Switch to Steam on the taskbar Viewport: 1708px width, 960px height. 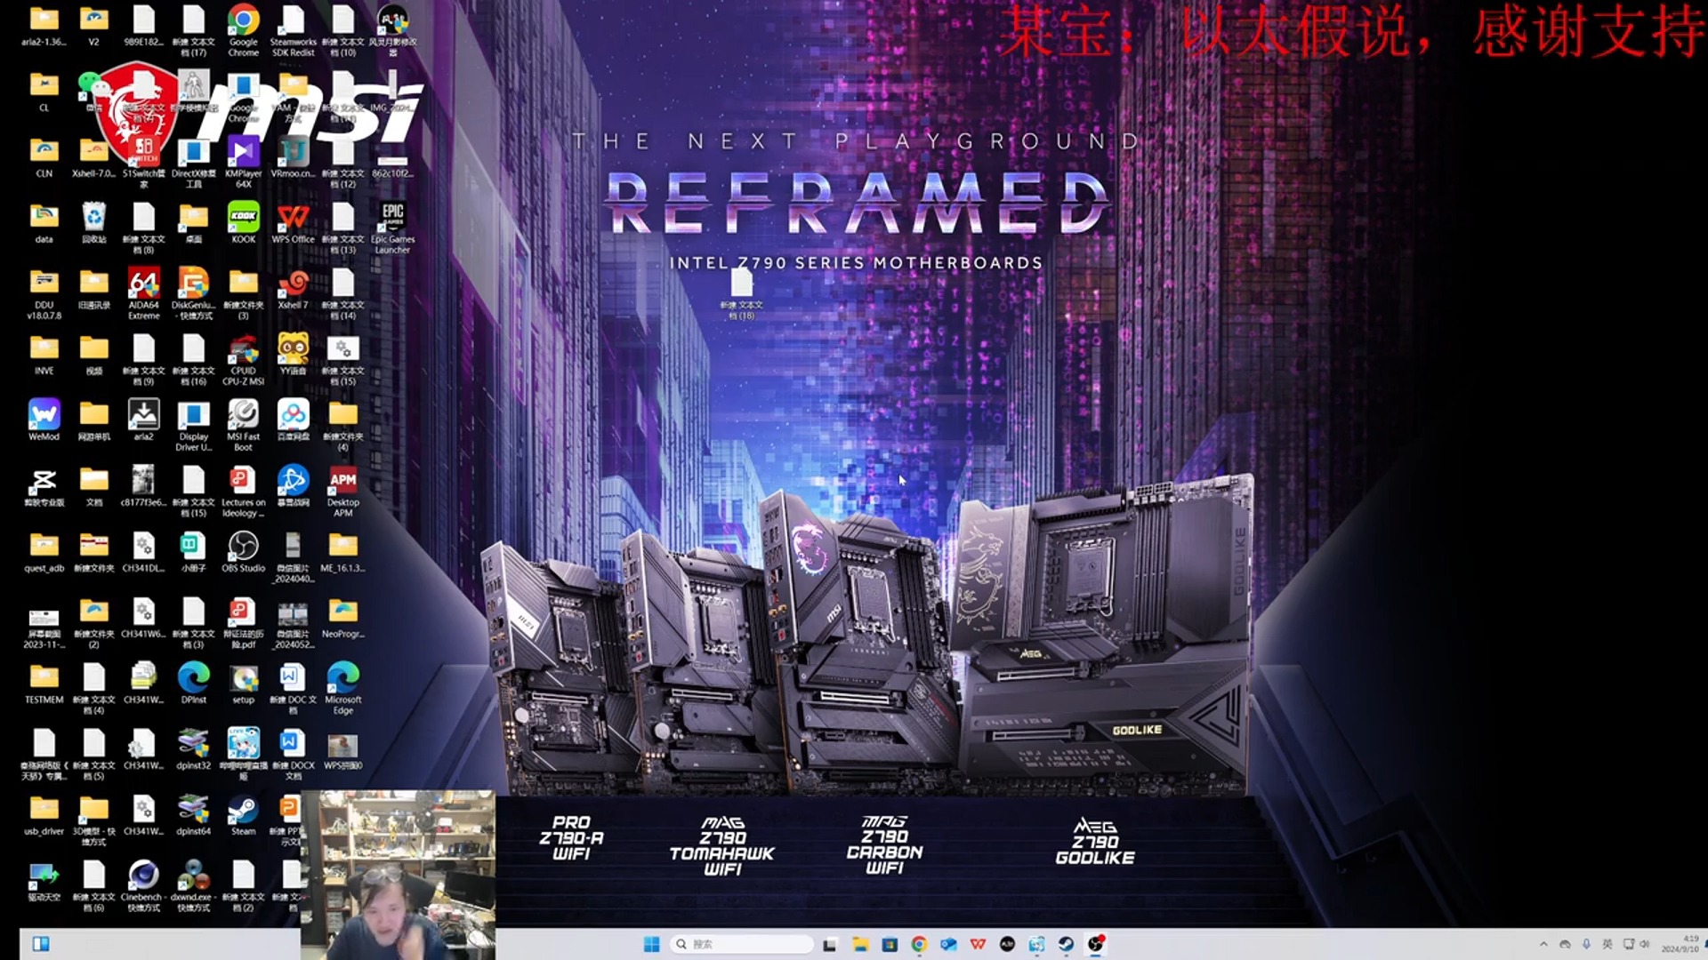tap(1066, 944)
